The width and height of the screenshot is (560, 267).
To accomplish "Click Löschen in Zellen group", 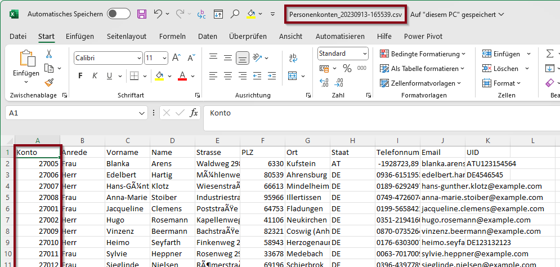I will 500,69.
